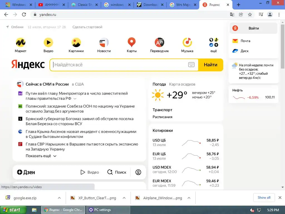The image size is (285, 214).
Task: Click the sun weather icon
Action: pyautogui.click(x=158, y=95)
